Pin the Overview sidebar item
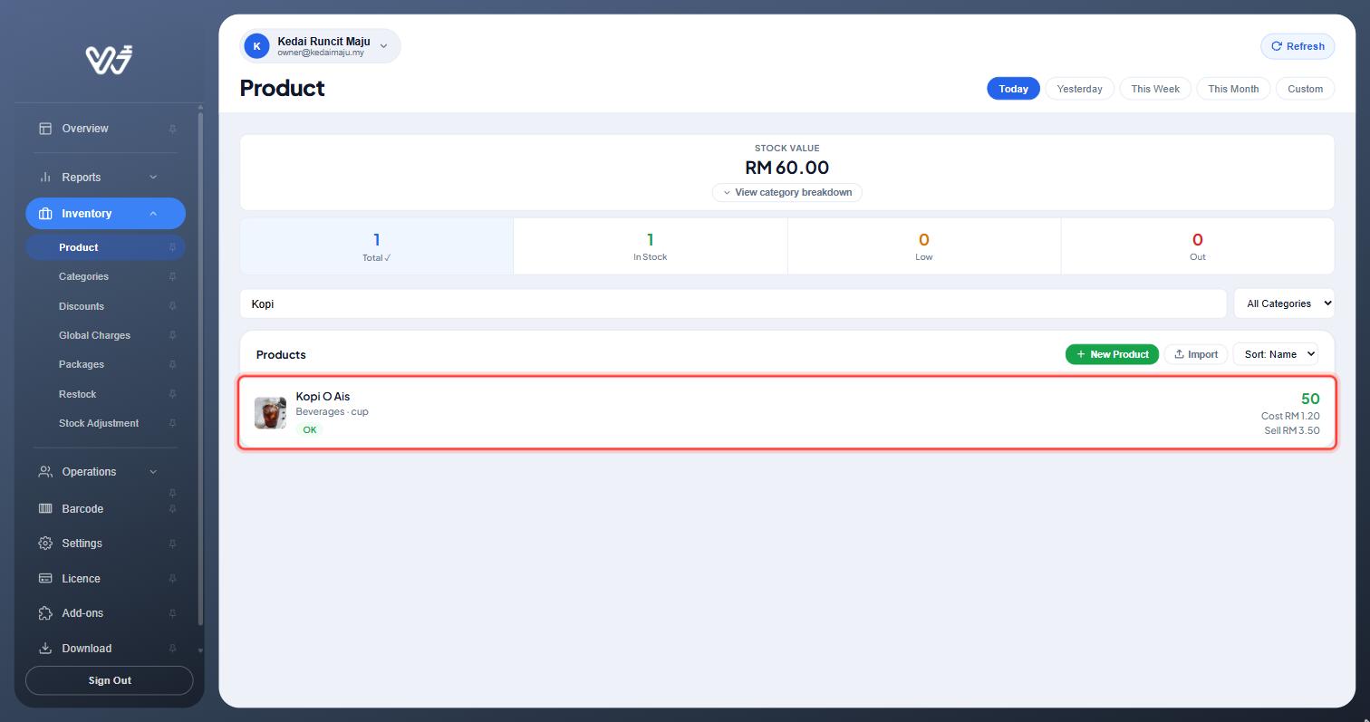This screenshot has width=1370, height=722. coord(172,129)
